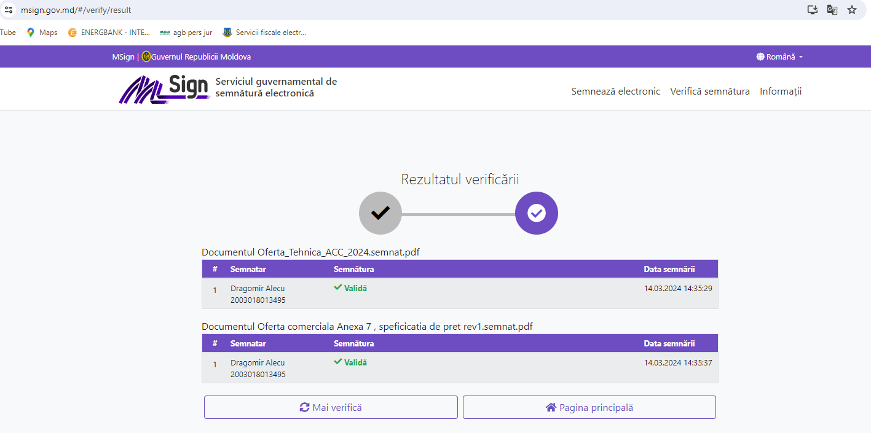
Task: Open the site information icon beside URL
Action: click(9, 10)
